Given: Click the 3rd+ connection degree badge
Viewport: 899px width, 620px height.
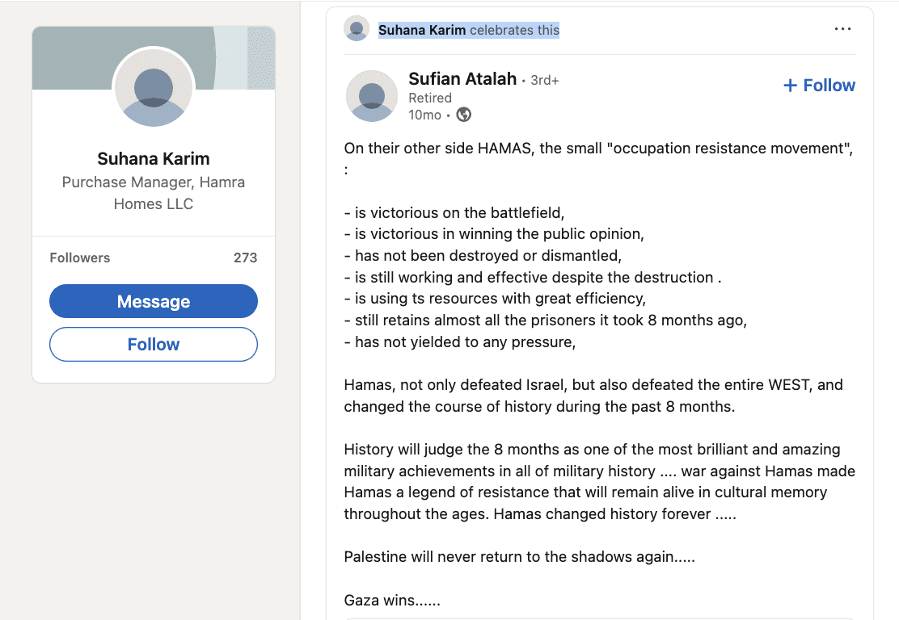Looking at the screenshot, I should coord(545,80).
